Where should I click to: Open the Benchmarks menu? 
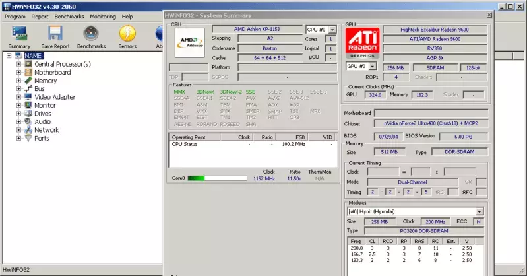[x=69, y=17]
